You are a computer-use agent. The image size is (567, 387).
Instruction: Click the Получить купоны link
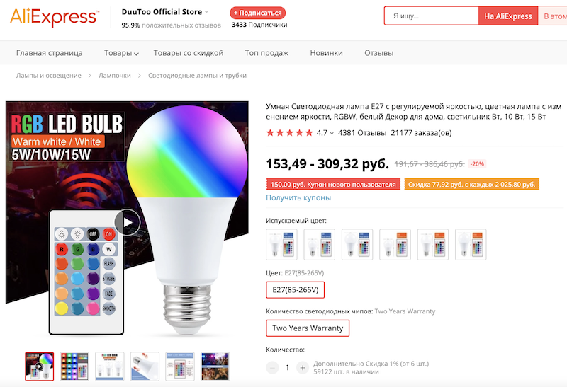[x=298, y=197]
